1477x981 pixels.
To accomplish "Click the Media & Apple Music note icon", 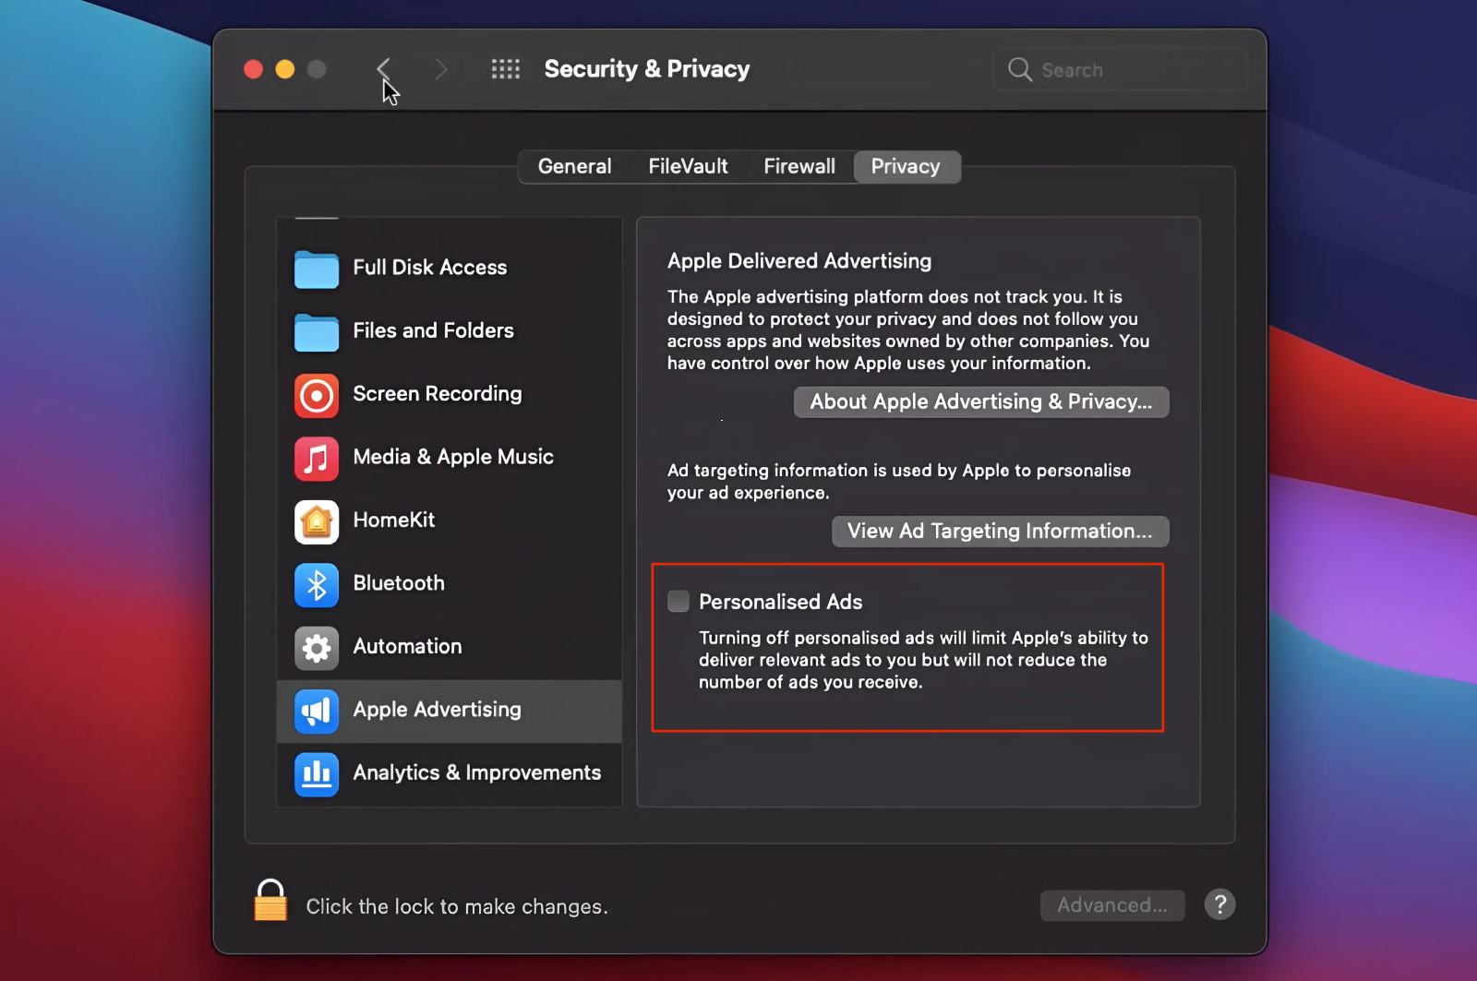I will (x=317, y=458).
